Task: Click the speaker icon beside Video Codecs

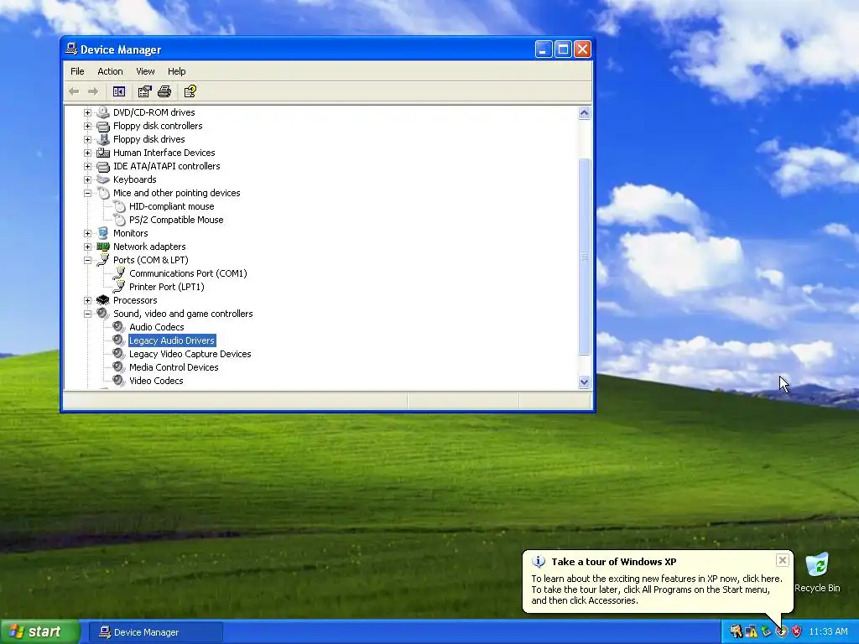Action: click(119, 381)
